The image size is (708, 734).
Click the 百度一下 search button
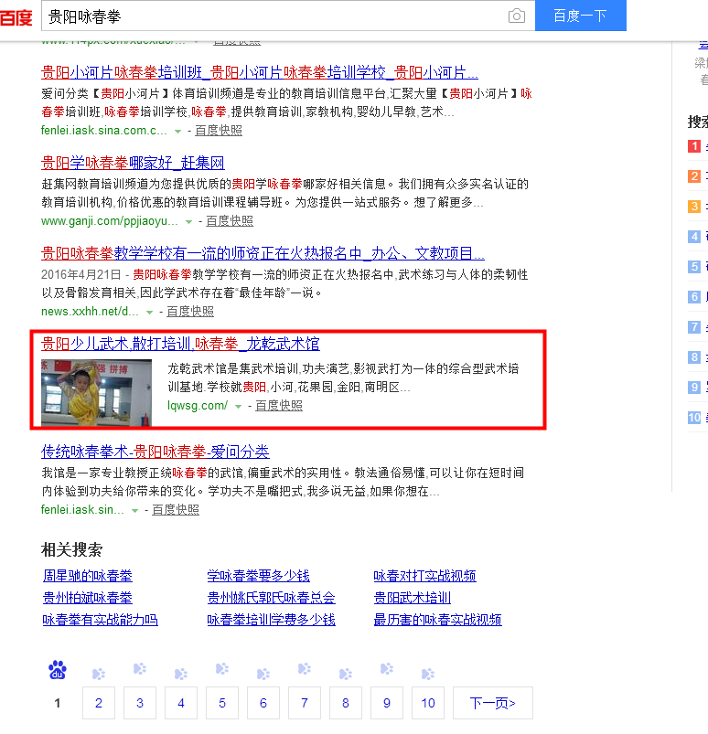point(581,16)
